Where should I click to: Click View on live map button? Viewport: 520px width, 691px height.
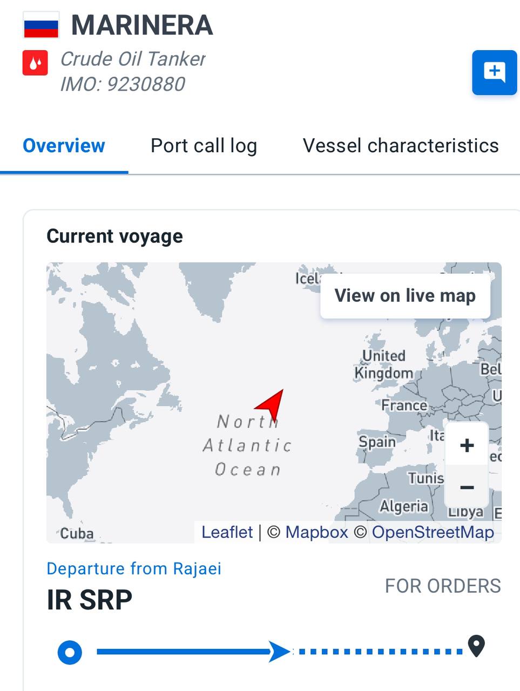pos(405,296)
